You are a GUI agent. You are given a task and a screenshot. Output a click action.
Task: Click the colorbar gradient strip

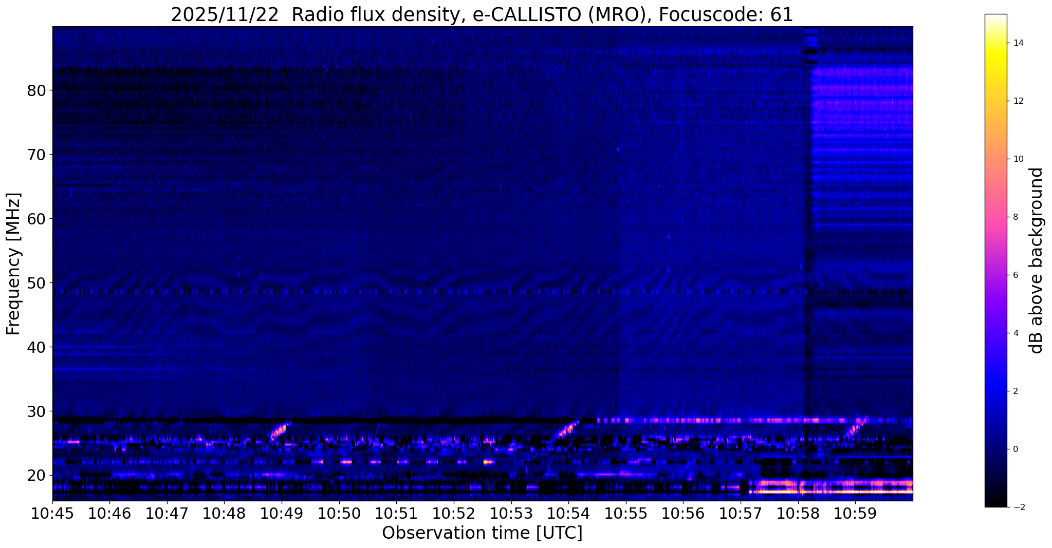[x=995, y=260]
